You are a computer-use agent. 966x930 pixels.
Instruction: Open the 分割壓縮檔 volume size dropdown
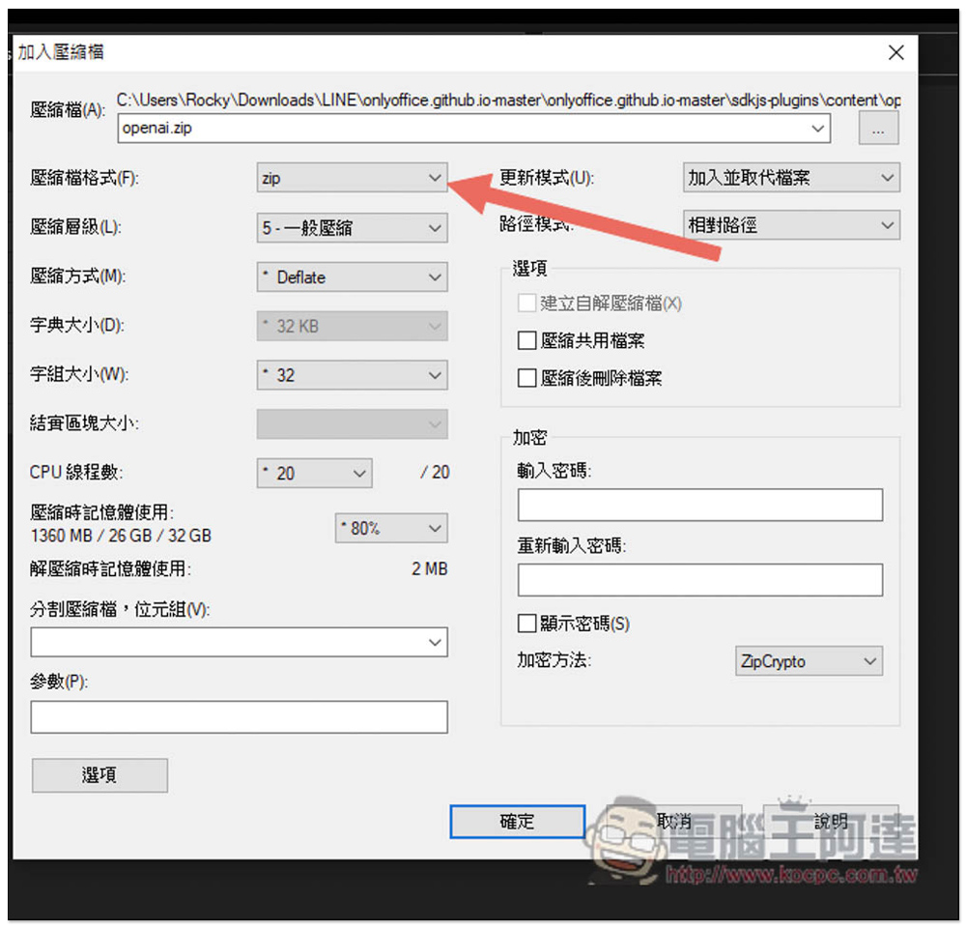point(239,642)
